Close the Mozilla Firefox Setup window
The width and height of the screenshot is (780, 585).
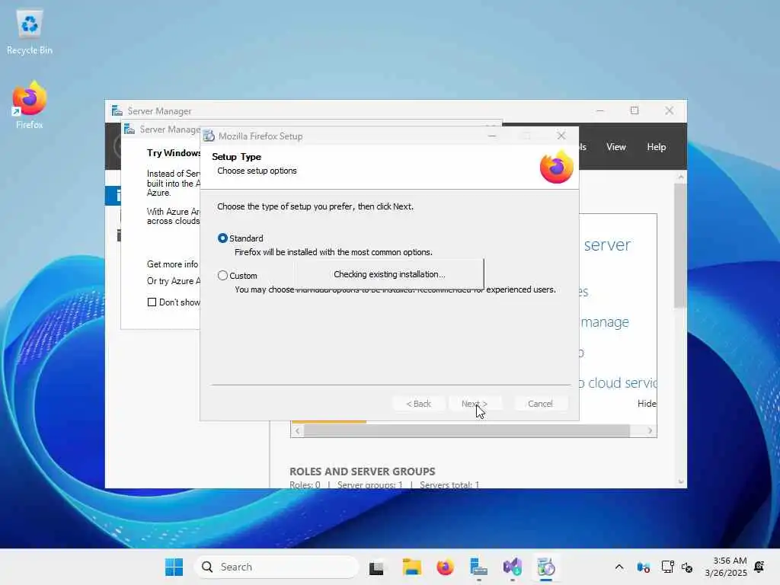tap(561, 136)
